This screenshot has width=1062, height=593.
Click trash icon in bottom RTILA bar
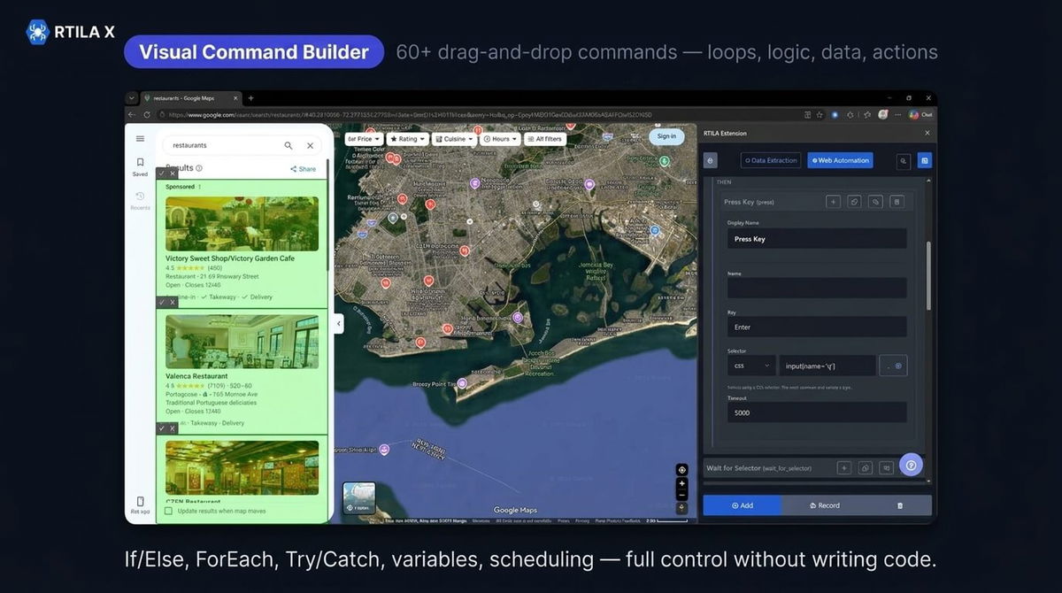point(900,505)
